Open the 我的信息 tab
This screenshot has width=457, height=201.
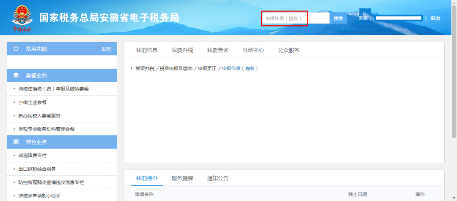[146, 50]
